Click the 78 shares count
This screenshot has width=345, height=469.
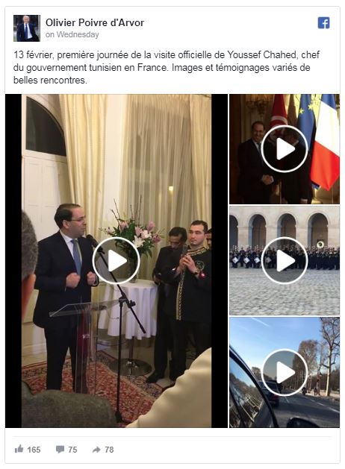coord(109,450)
